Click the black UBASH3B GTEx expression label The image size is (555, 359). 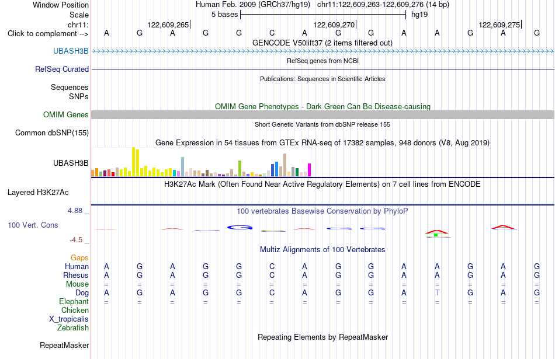[71, 163]
